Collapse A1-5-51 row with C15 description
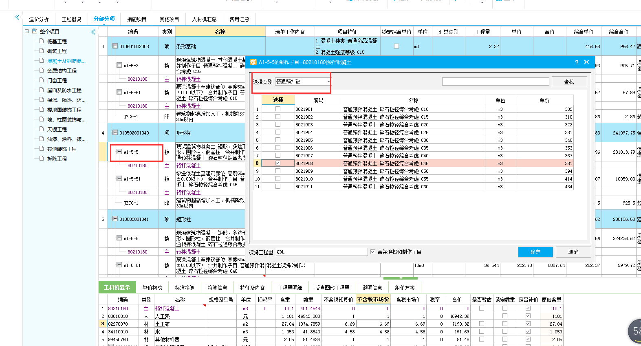641x346 pixels. [119, 92]
